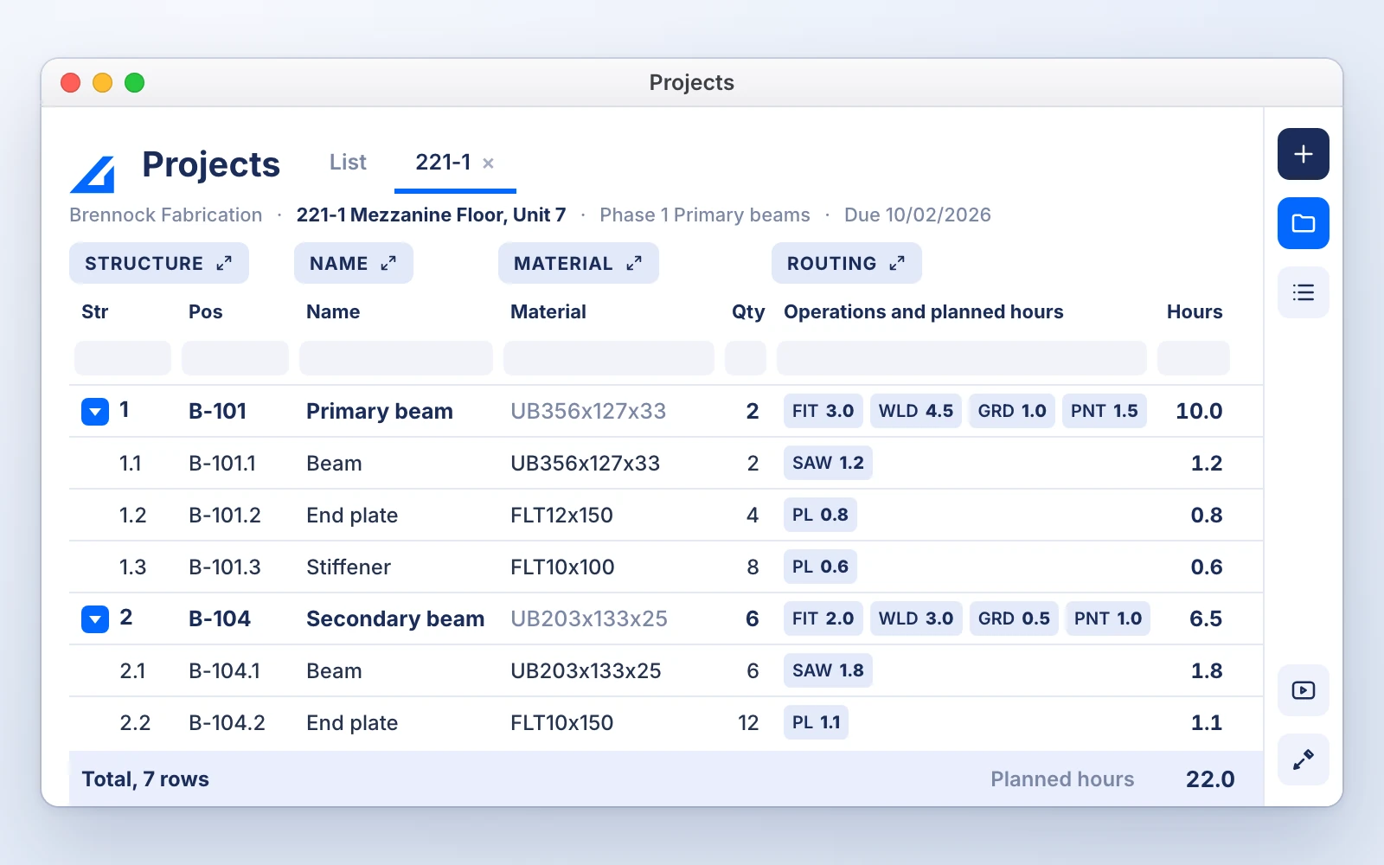
Task: Click the Material column filter field
Action: pos(609,358)
